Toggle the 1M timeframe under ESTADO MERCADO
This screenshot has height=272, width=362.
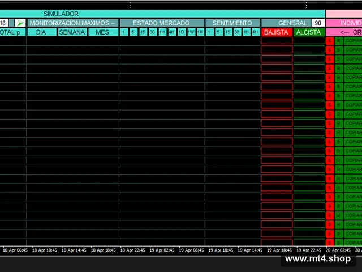tap(200, 32)
